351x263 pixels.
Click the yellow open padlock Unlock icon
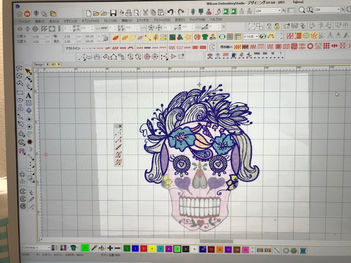coord(277,26)
